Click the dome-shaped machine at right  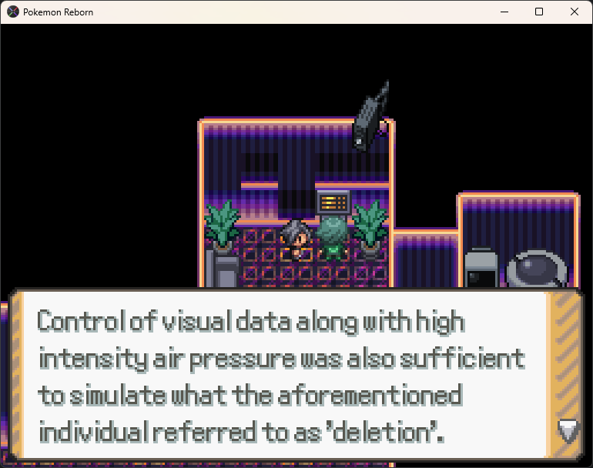tap(537, 269)
